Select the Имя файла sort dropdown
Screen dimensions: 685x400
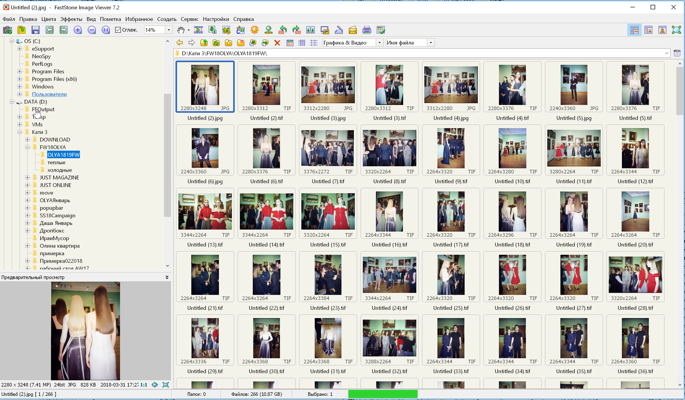(407, 43)
